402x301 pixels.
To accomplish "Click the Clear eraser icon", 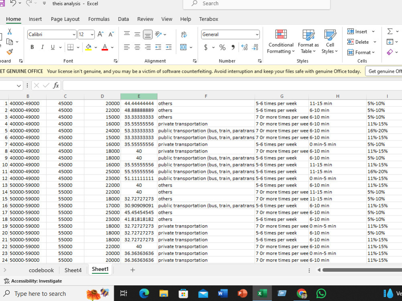I will 390,52.
